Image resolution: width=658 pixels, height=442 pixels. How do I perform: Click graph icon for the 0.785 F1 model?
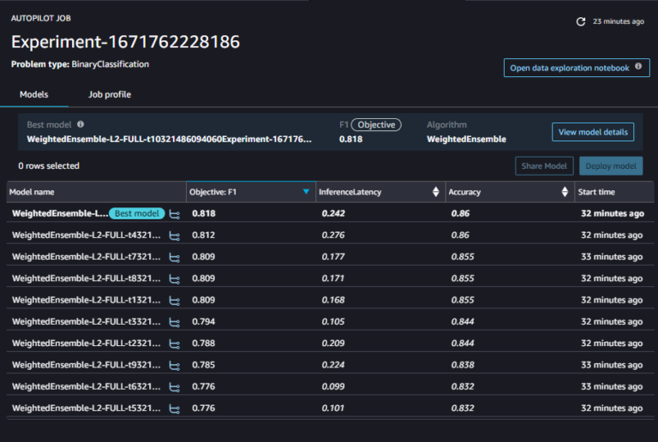[x=174, y=366]
